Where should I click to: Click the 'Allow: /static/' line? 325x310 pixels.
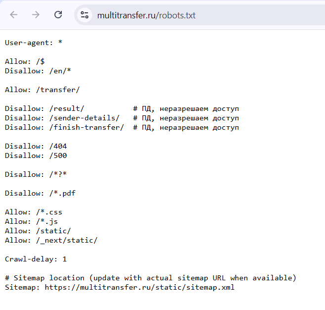[x=38, y=231]
